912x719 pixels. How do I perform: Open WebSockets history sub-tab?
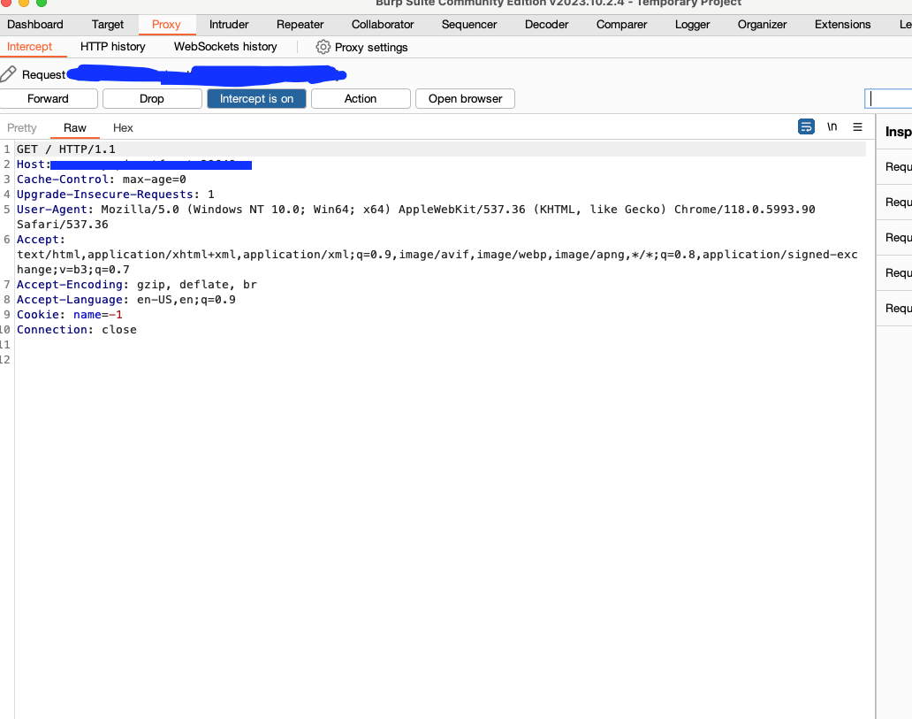[225, 47]
